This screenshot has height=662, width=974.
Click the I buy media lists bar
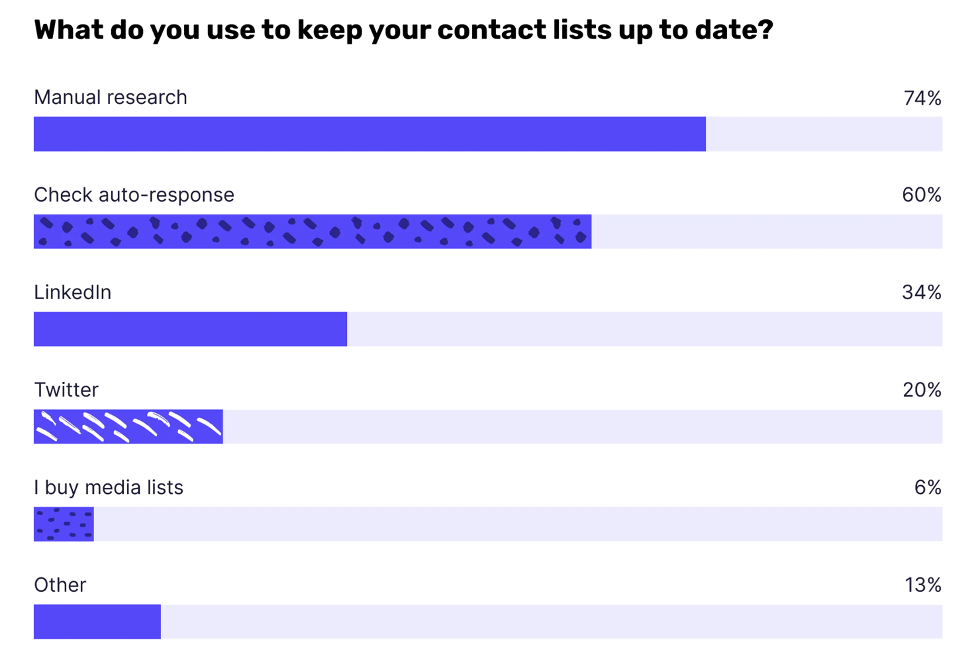(64, 524)
